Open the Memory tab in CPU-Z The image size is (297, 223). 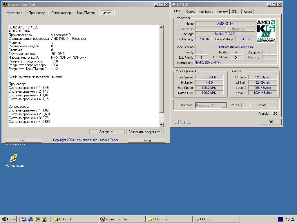pos(222,12)
